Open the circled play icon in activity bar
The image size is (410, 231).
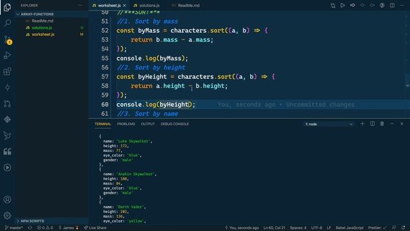click(7, 167)
